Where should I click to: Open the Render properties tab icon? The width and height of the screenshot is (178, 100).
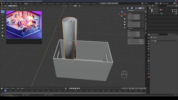pos(149,41)
